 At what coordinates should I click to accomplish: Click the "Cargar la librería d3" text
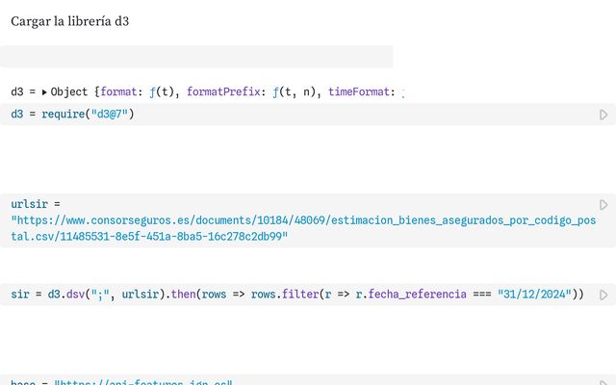[x=69, y=21]
